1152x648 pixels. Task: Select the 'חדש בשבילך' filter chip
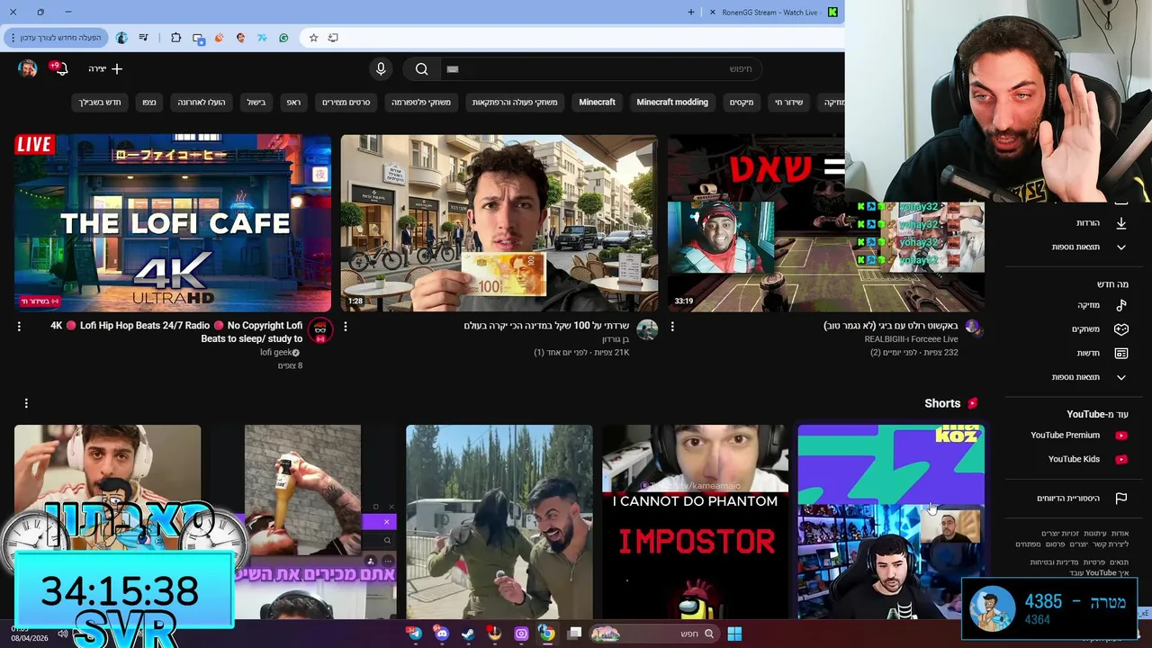(x=100, y=103)
